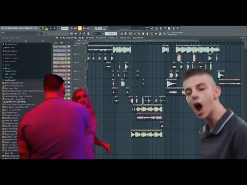
Task: Toggle the metronome icon
Action: 72,28
